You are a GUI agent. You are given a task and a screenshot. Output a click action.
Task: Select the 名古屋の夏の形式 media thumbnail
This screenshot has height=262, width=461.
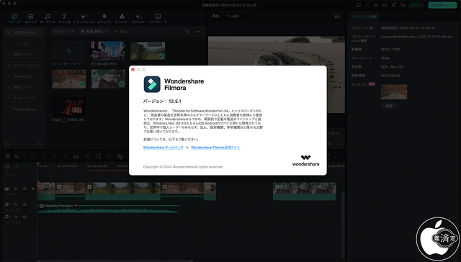point(108,51)
